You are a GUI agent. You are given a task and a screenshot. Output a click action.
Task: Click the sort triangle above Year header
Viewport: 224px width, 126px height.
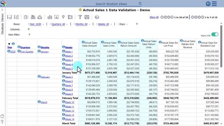pyautogui.click(x=9, y=44)
